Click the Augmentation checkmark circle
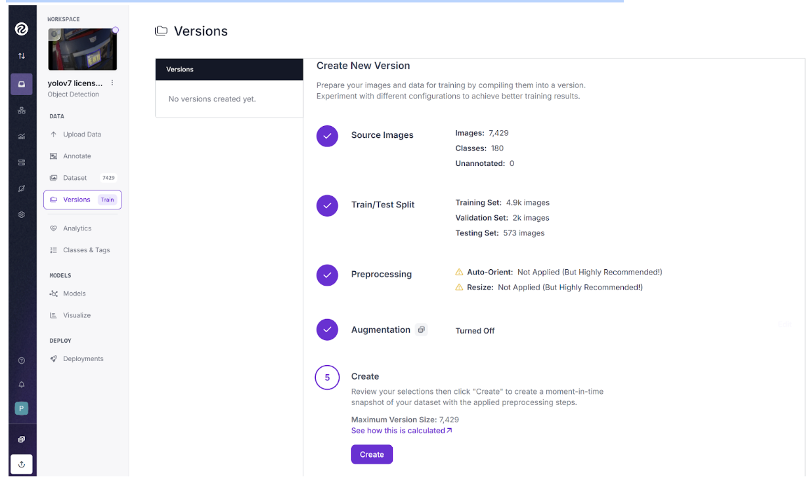This screenshot has width=809, height=499. (327, 330)
